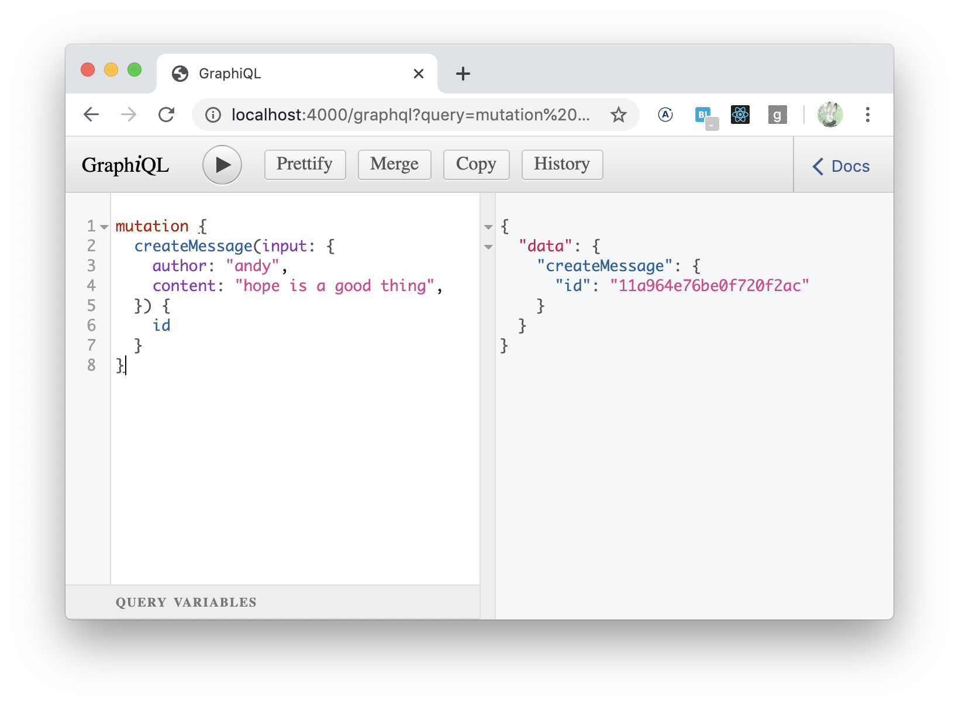Click the input argument name
Screen dimensions: 959x706
click(x=285, y=246)
